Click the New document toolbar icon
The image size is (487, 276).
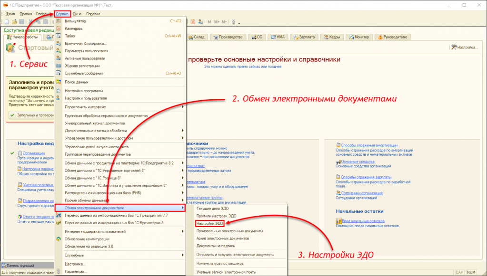[x=7, y=22]
